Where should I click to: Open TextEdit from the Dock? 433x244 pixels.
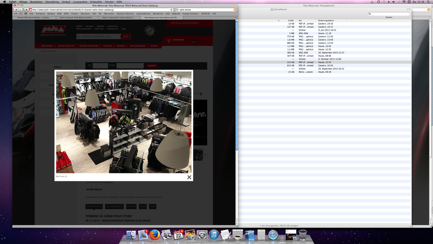tap(226, 235)
